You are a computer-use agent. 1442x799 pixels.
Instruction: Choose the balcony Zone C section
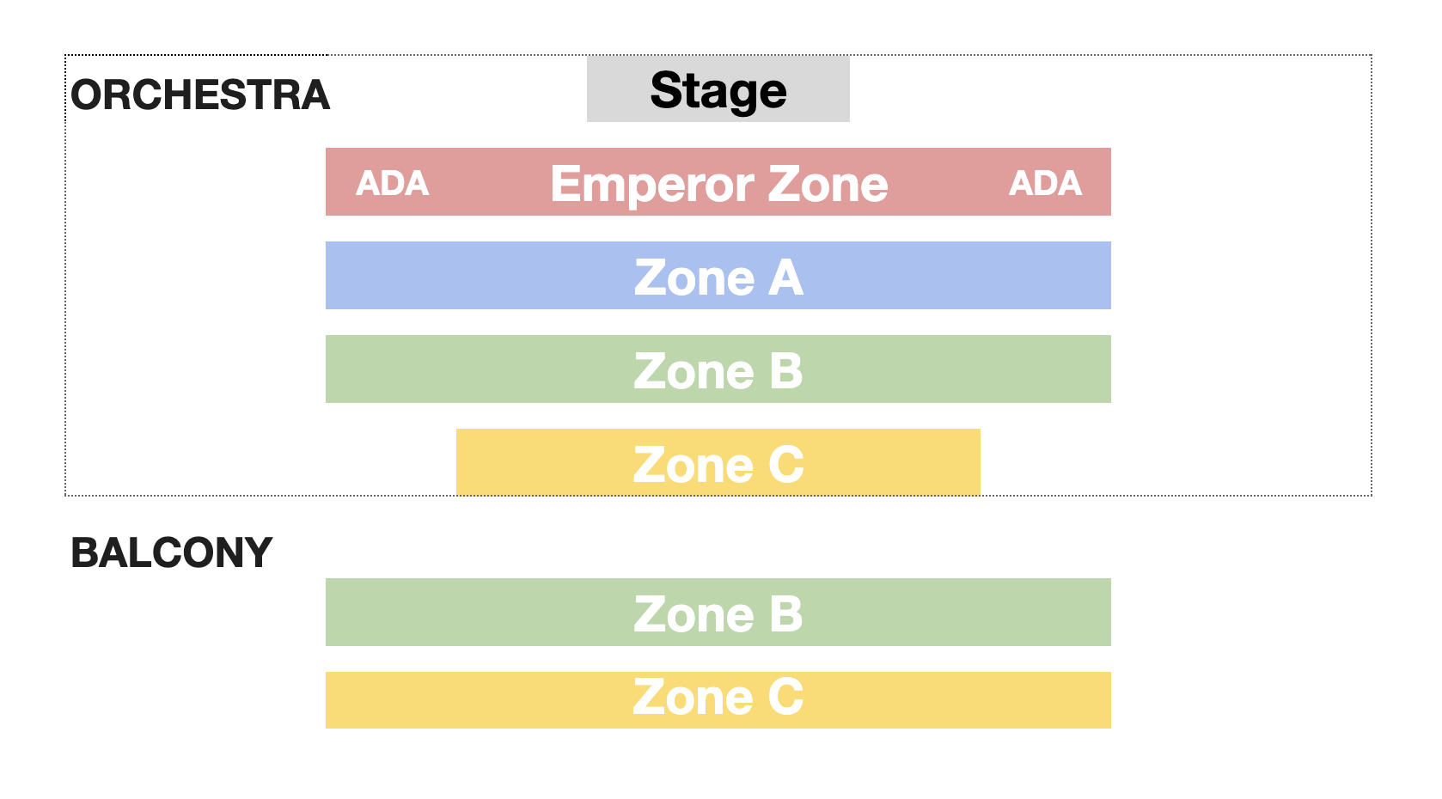coord(718,700)
